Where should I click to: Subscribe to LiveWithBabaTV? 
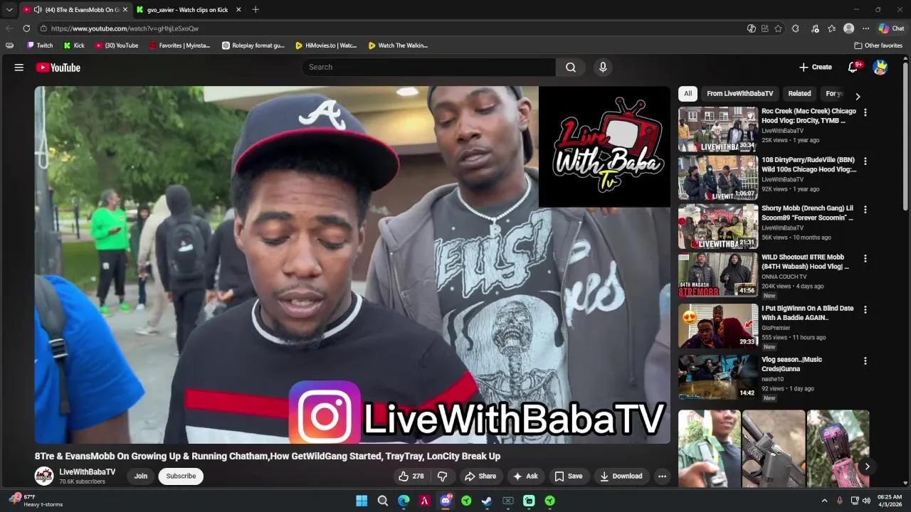pos(181,476)
